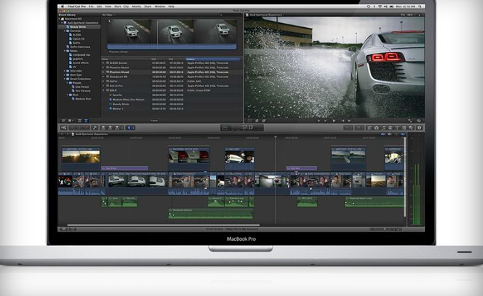Screen dimensions: 483x296
Task: Click the Music and Sound browser icon
Action: (383, 127)
